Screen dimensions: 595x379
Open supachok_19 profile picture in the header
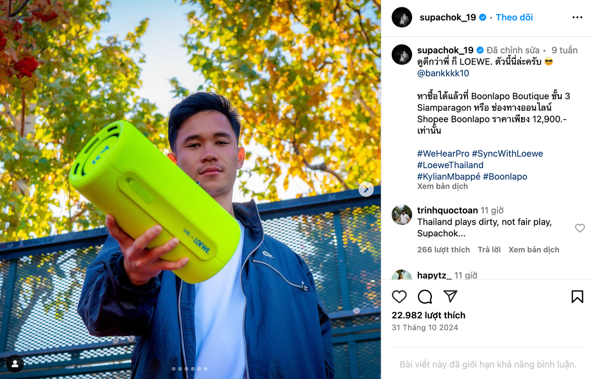tap(402, 18)
